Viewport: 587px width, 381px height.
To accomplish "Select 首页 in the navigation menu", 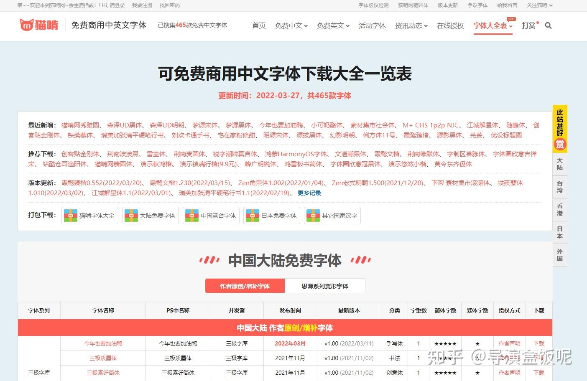I will (258, 25).
